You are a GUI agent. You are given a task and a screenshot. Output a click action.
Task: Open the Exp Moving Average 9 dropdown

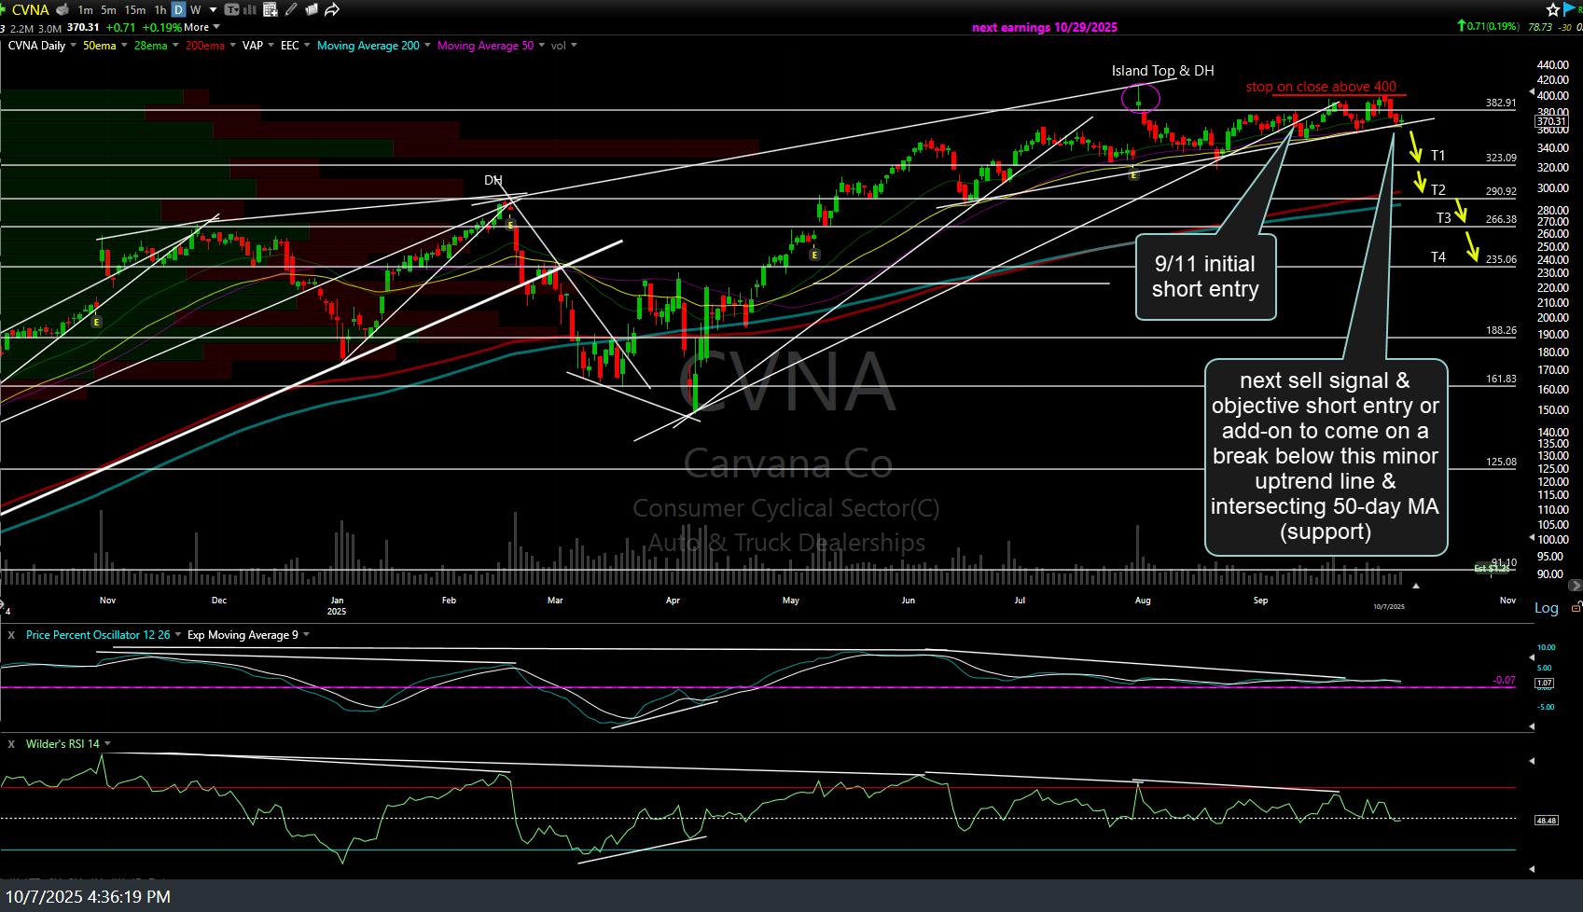[306, 635]
